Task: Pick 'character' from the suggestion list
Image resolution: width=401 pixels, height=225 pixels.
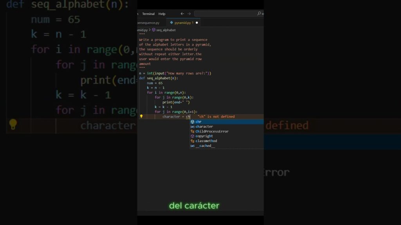Action: click(x=204, y=127)
